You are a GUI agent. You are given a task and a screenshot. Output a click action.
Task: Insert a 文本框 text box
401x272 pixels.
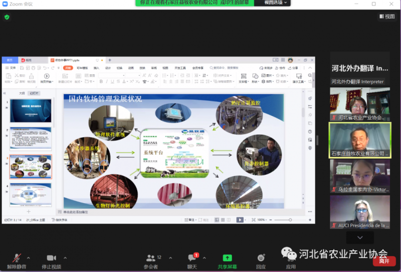244,78
